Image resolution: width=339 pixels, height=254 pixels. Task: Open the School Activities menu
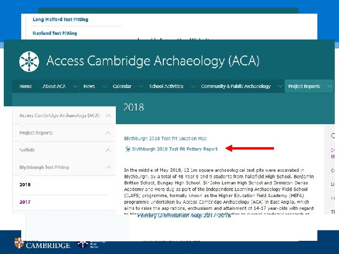pos(166,86)
